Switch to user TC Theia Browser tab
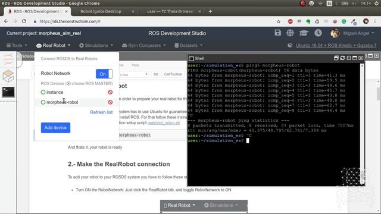The height and width of the screenshot is (214, 381). tap(170, 11)
